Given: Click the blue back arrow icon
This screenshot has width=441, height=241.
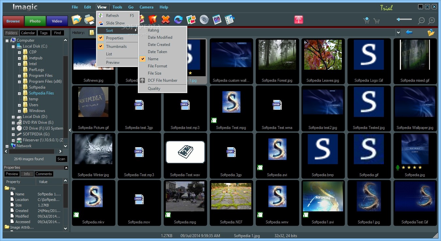Looking at the screenshot, I should click(x=409, y=32).
